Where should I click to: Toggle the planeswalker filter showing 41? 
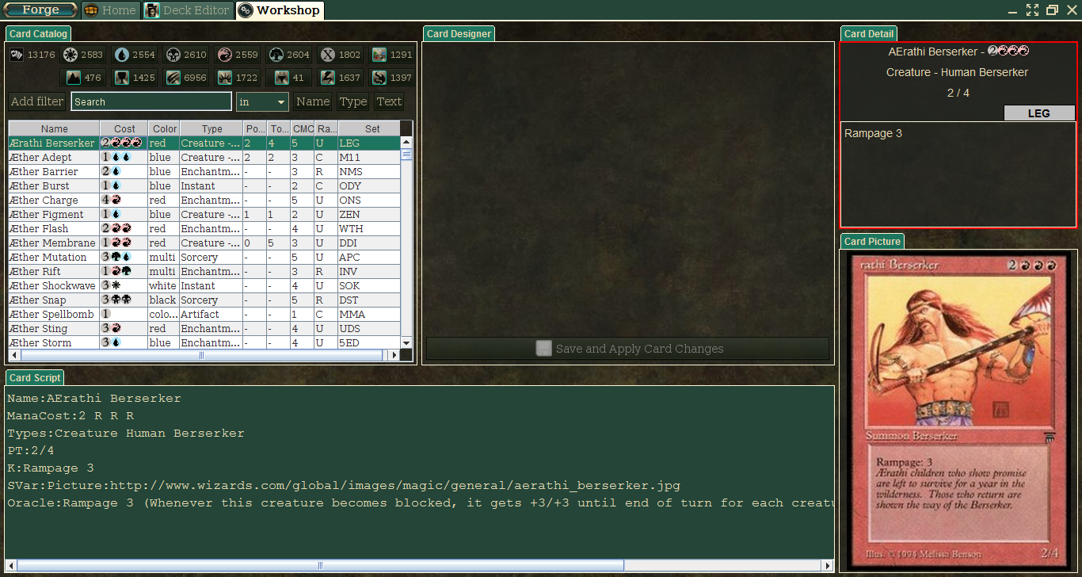click(288, 78)
